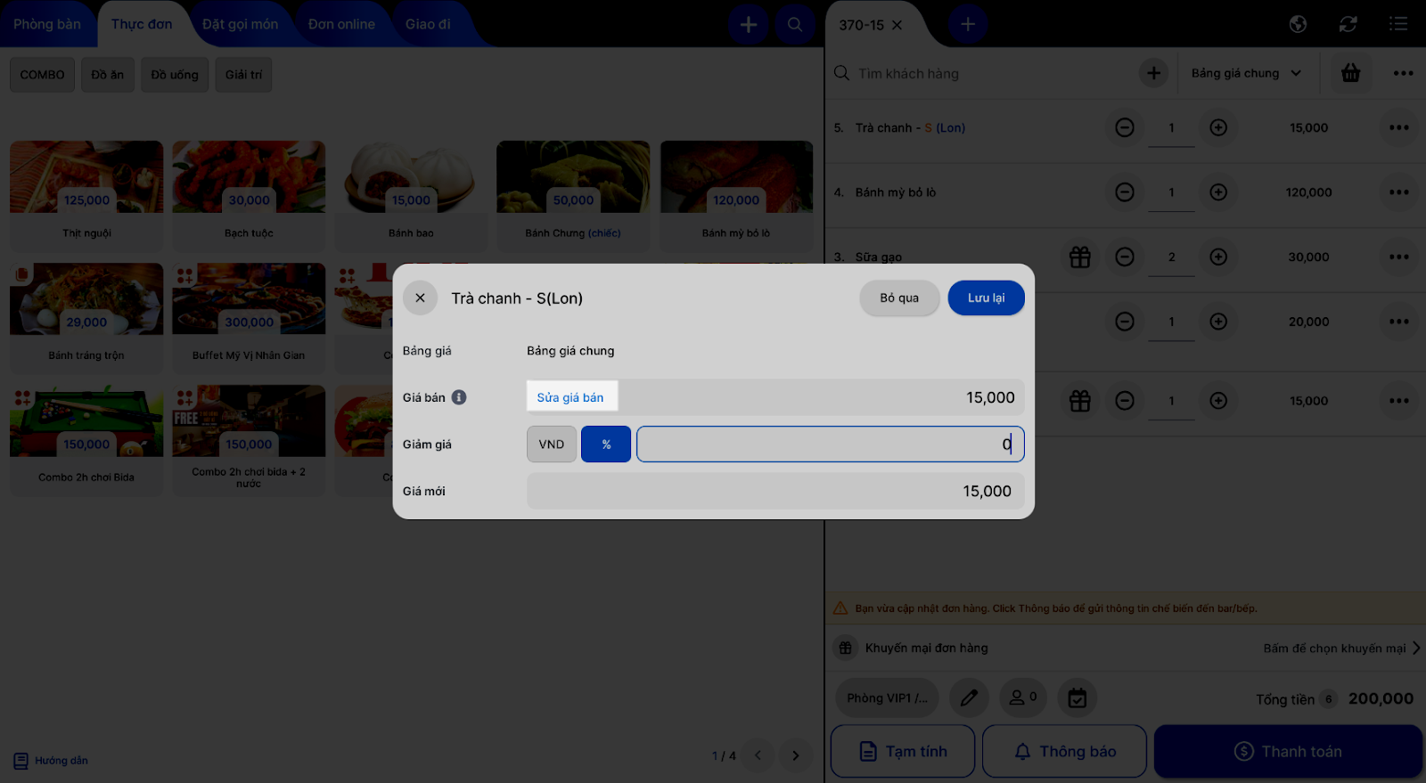Viewport: 1426px width, 783px height.
Task: Open order header more options dots
Action: pyautogui.click(x=1403, y=73)
